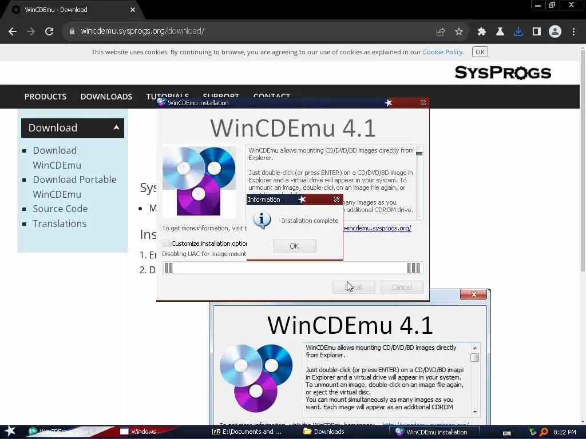Open the profile avatar menu
Screen dimensions: 586x439
(x=555, y=32)
